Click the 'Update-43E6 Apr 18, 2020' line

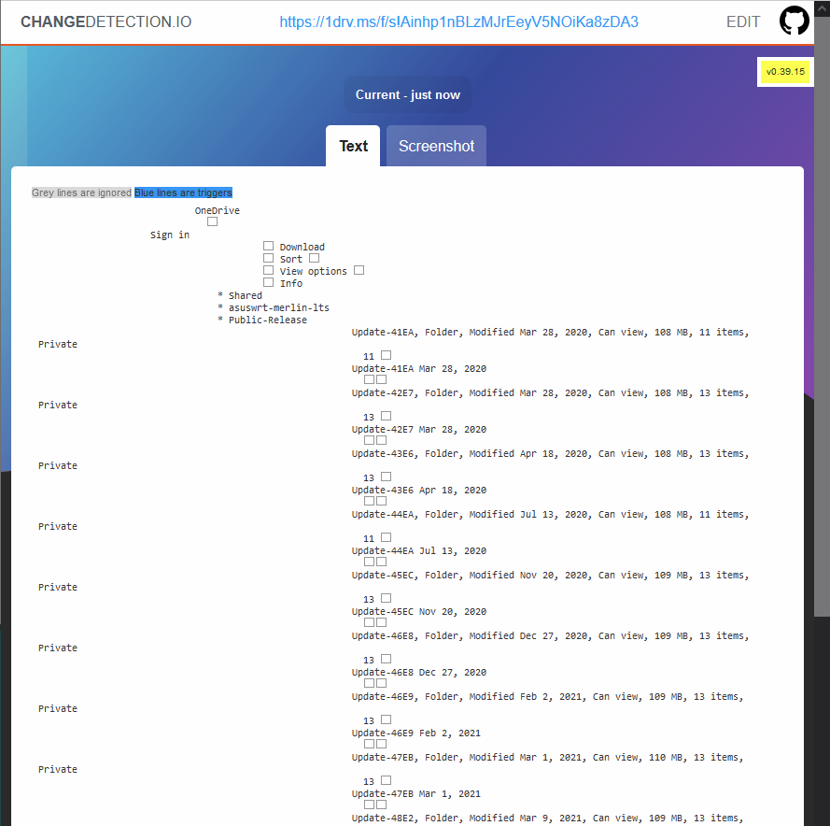point(418,491)
